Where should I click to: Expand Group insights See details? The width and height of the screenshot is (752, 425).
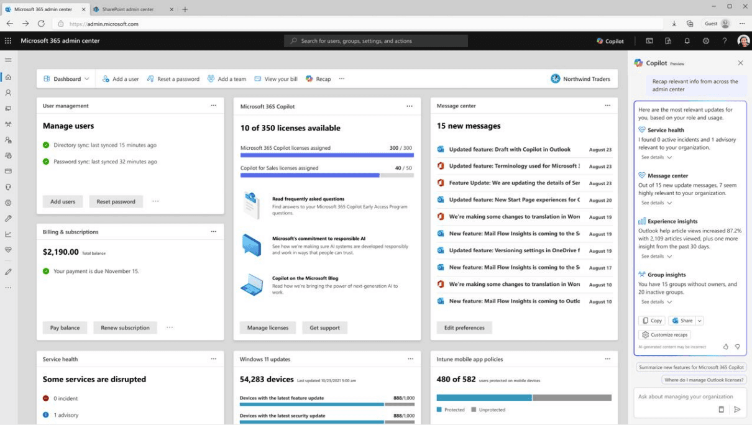tap(656, 302)
